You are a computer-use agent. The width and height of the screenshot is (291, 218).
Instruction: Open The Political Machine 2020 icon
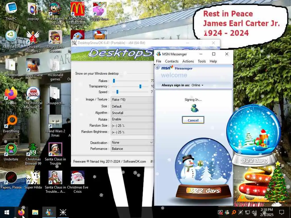33,98
